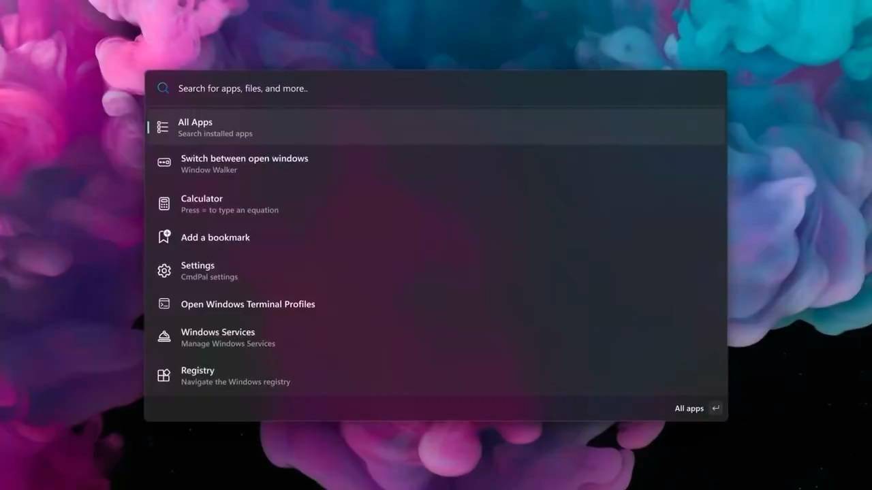Click the Settings gear icon

[164, 271]
